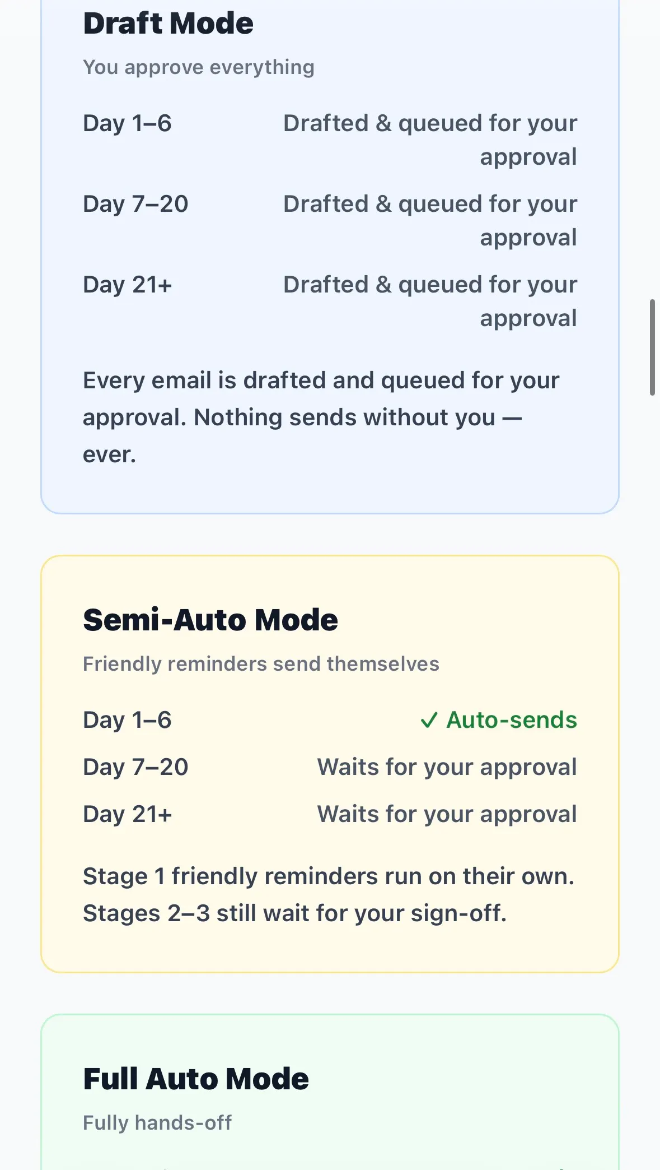The image size is (660, 1170).
Task: Click Day 1–6 row in Draft Mode
Action: (x=330, y=140)
